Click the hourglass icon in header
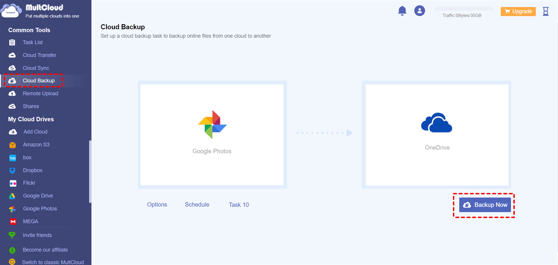 coord(546,11)
